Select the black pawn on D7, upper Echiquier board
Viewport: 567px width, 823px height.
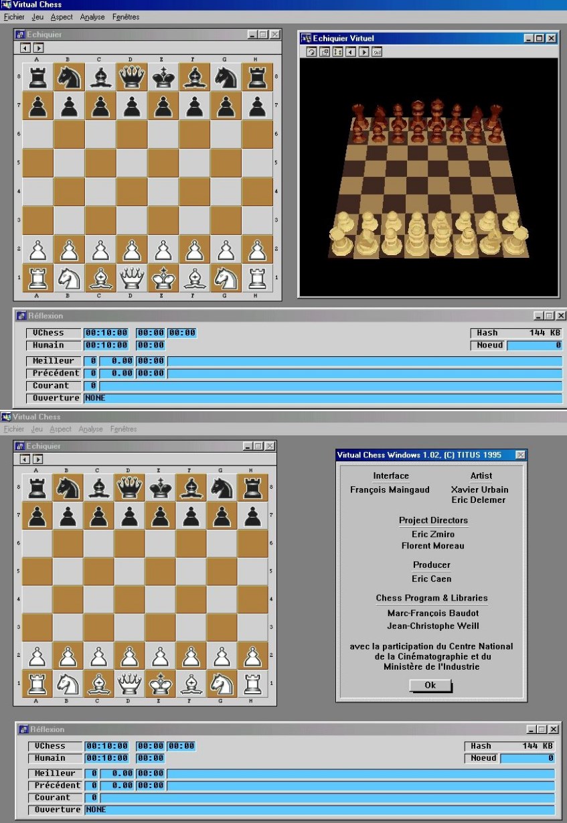point(132,106)
